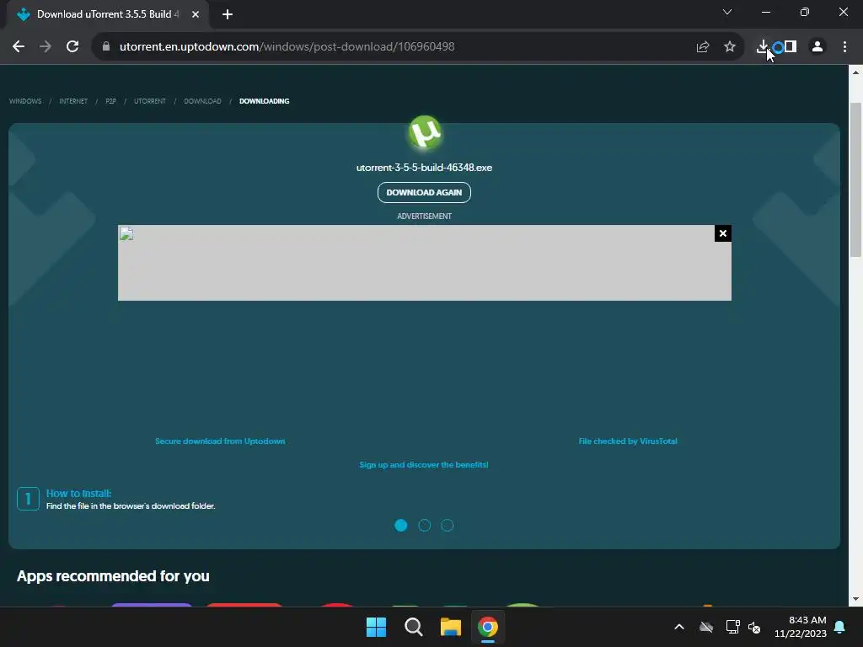Screen dimensions: 863x647
Task: Click the step number 1 box icon
Action: [x=28, y=499]
